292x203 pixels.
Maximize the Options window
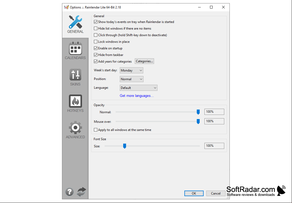pyautogui.click(x=211, y=7)
